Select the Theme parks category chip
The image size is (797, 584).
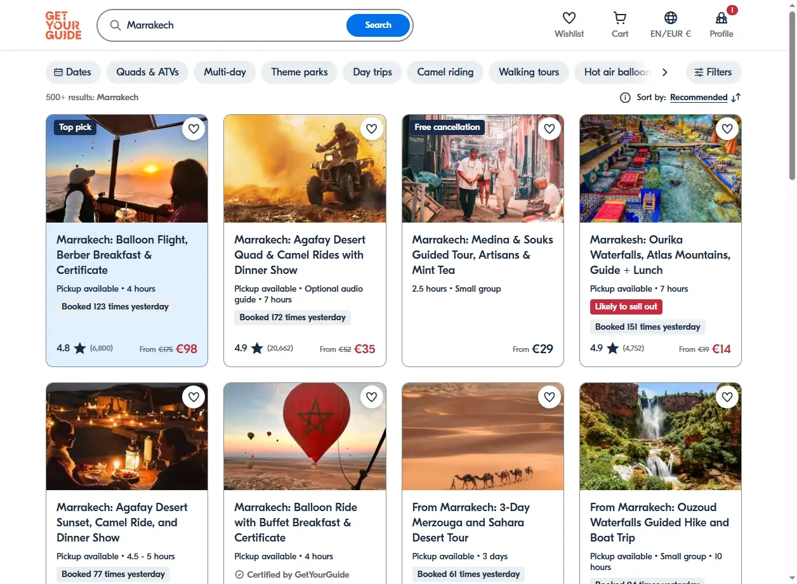pyautogui.click(x=300, y=72)
